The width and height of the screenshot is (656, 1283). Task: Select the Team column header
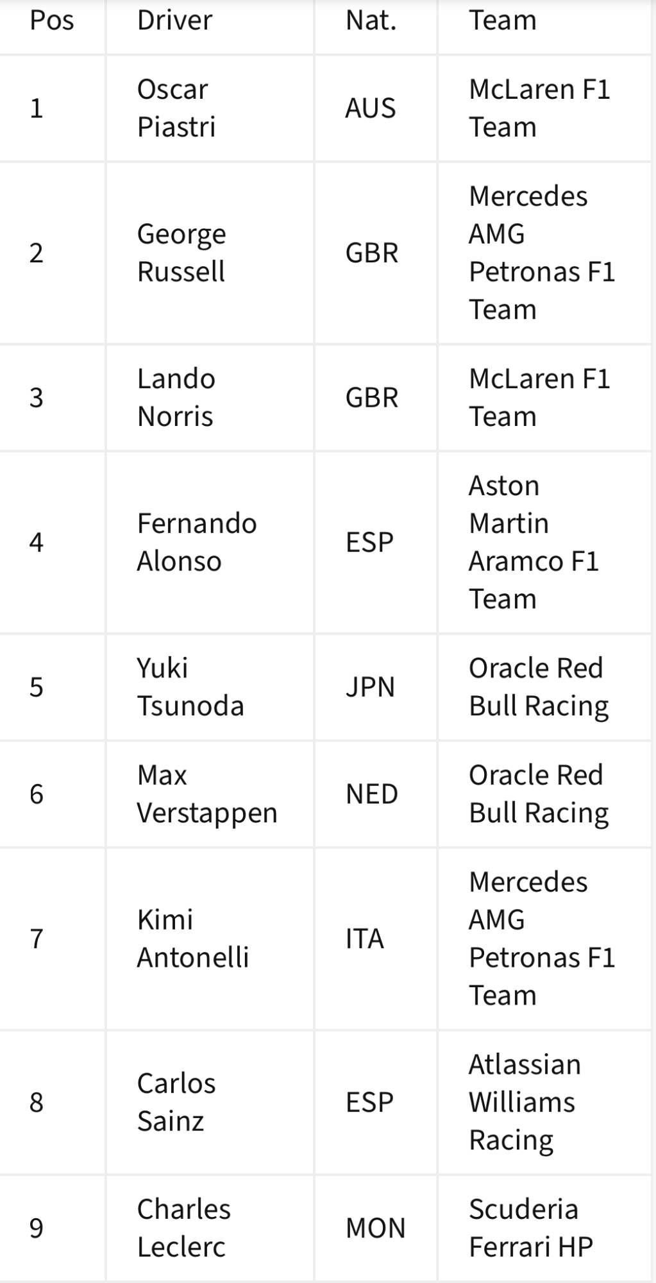pyautogui.click(x=503, y=21)
